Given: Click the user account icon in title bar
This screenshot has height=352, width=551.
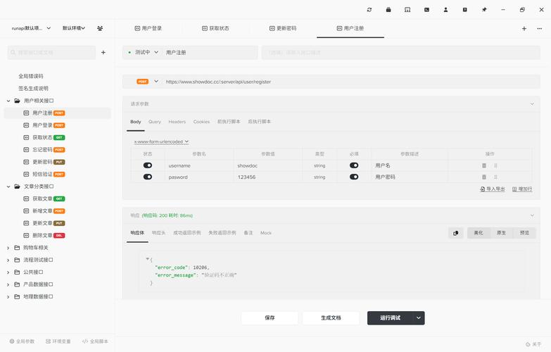Looking at the screenshot, I should pos(446,10).
